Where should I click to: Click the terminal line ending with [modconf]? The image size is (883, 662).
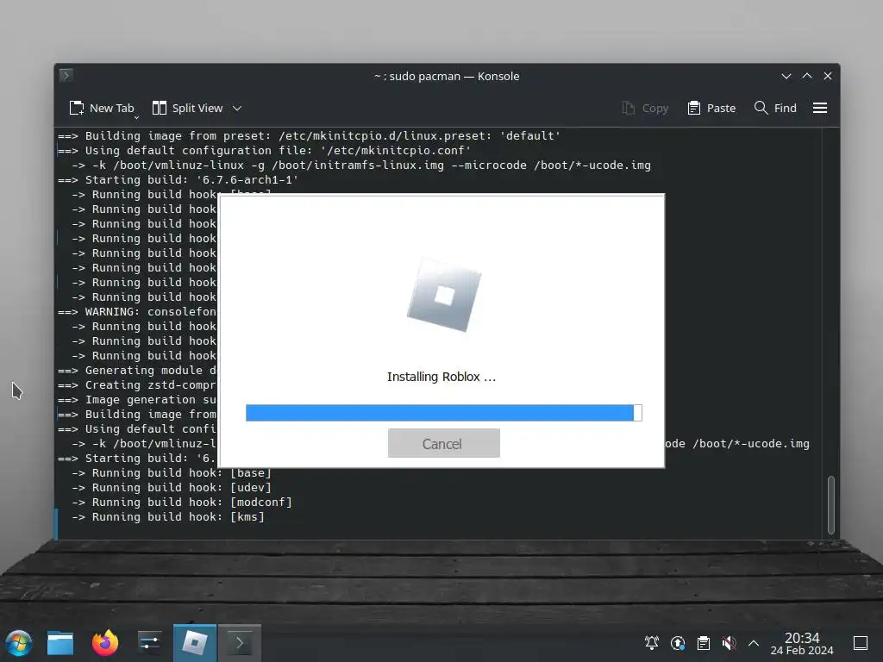click(182, 503)
